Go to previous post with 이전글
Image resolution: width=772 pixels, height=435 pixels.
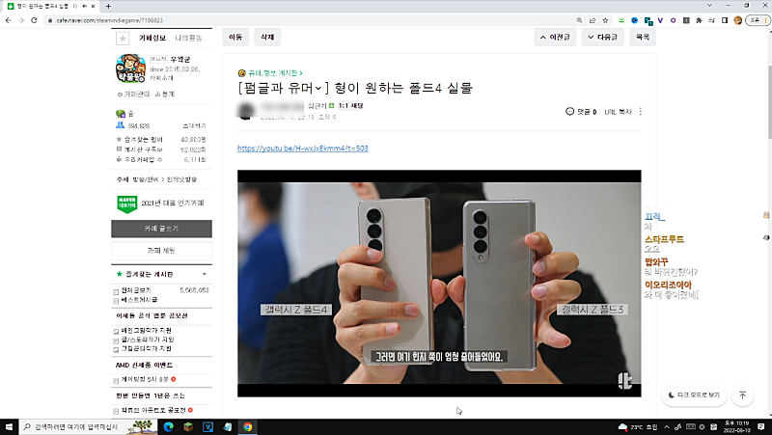point(555,37)
